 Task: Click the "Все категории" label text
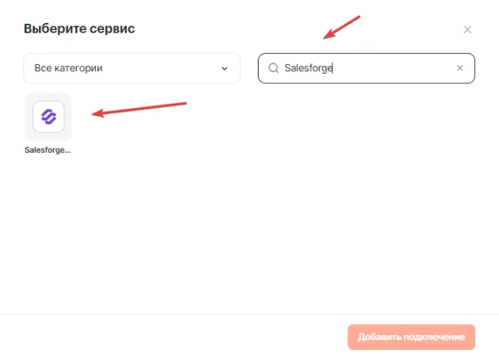[x=68, y=68]
